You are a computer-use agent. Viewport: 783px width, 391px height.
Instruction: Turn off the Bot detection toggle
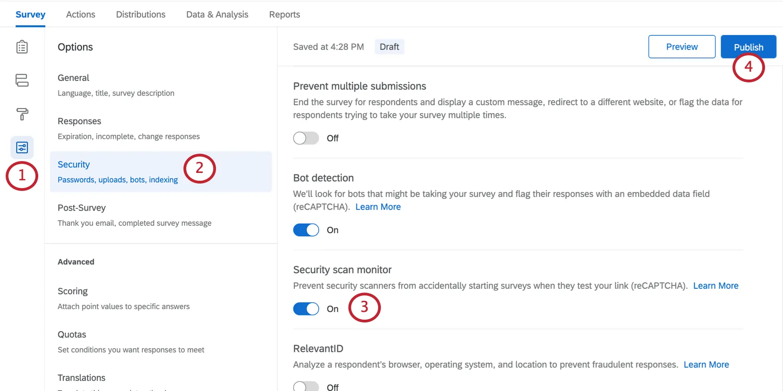306,230
